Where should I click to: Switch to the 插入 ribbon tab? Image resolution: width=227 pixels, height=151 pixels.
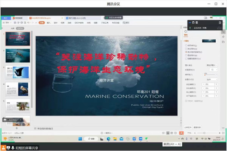(49, 23)
